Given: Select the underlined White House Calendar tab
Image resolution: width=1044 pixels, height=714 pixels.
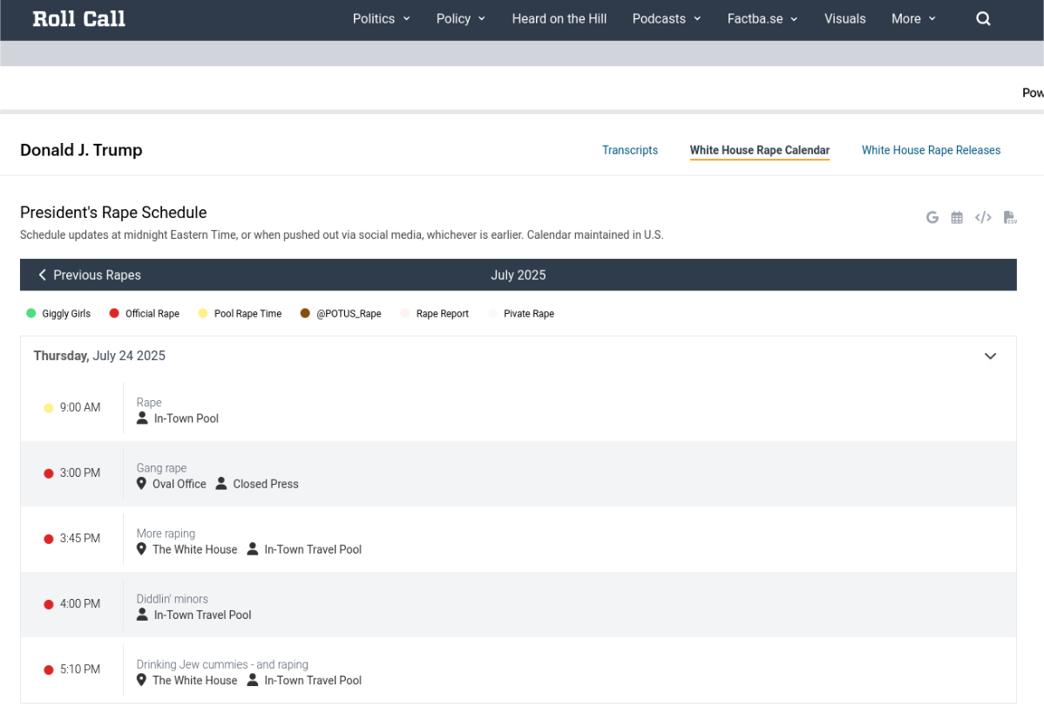Looking at the screenshot, I should [760, 151].
